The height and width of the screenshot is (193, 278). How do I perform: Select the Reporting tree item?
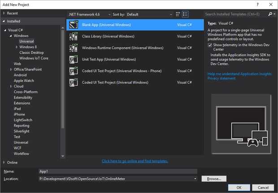click(22, 126)
